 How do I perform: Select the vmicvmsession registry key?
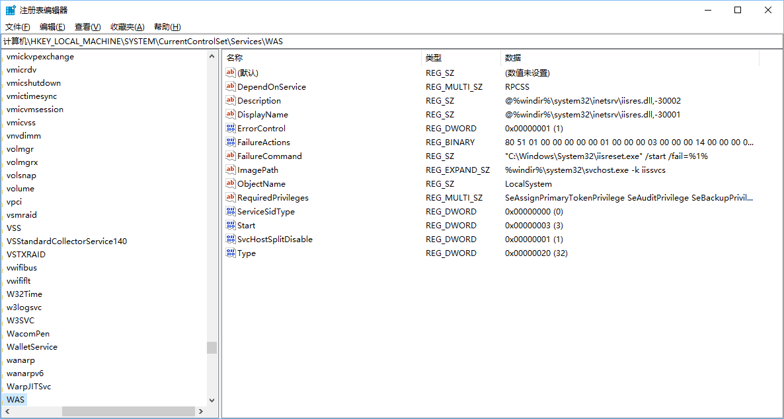[35, 110]
